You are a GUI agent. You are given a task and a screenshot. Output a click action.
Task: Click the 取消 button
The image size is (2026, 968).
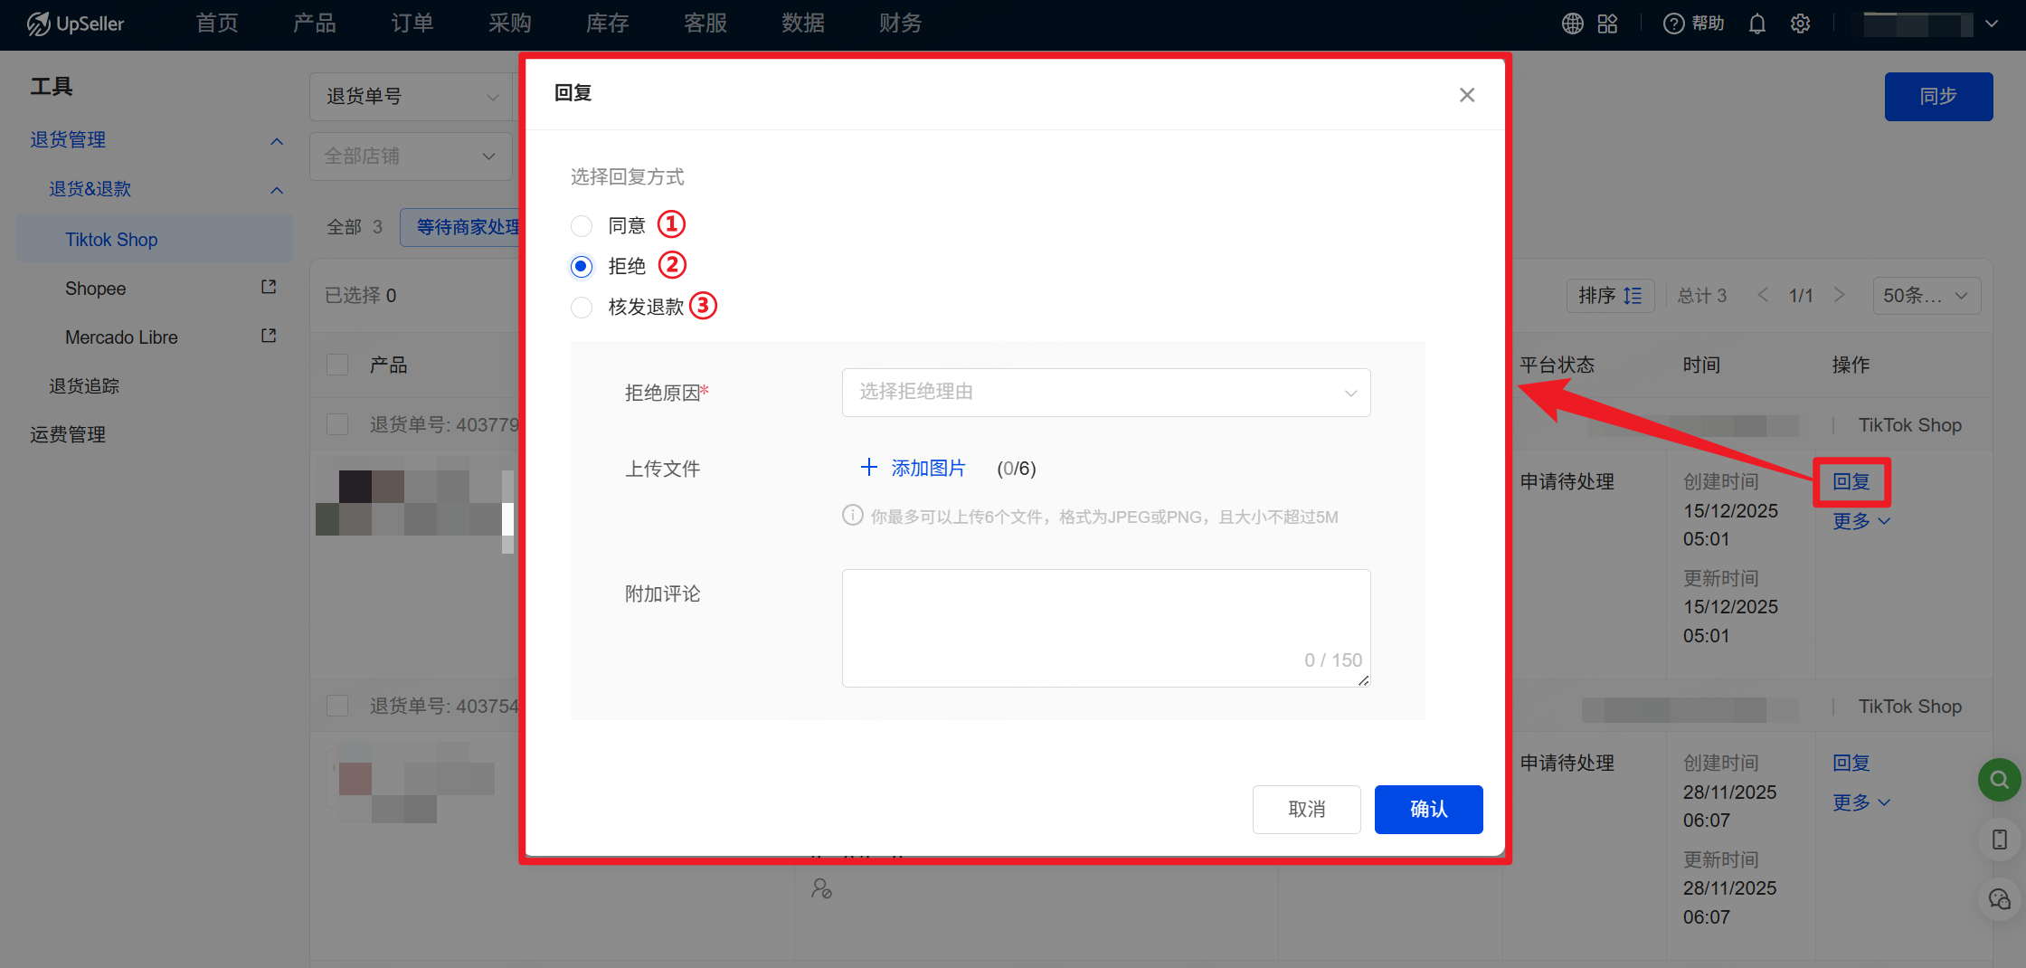(x=1306, y=809)
